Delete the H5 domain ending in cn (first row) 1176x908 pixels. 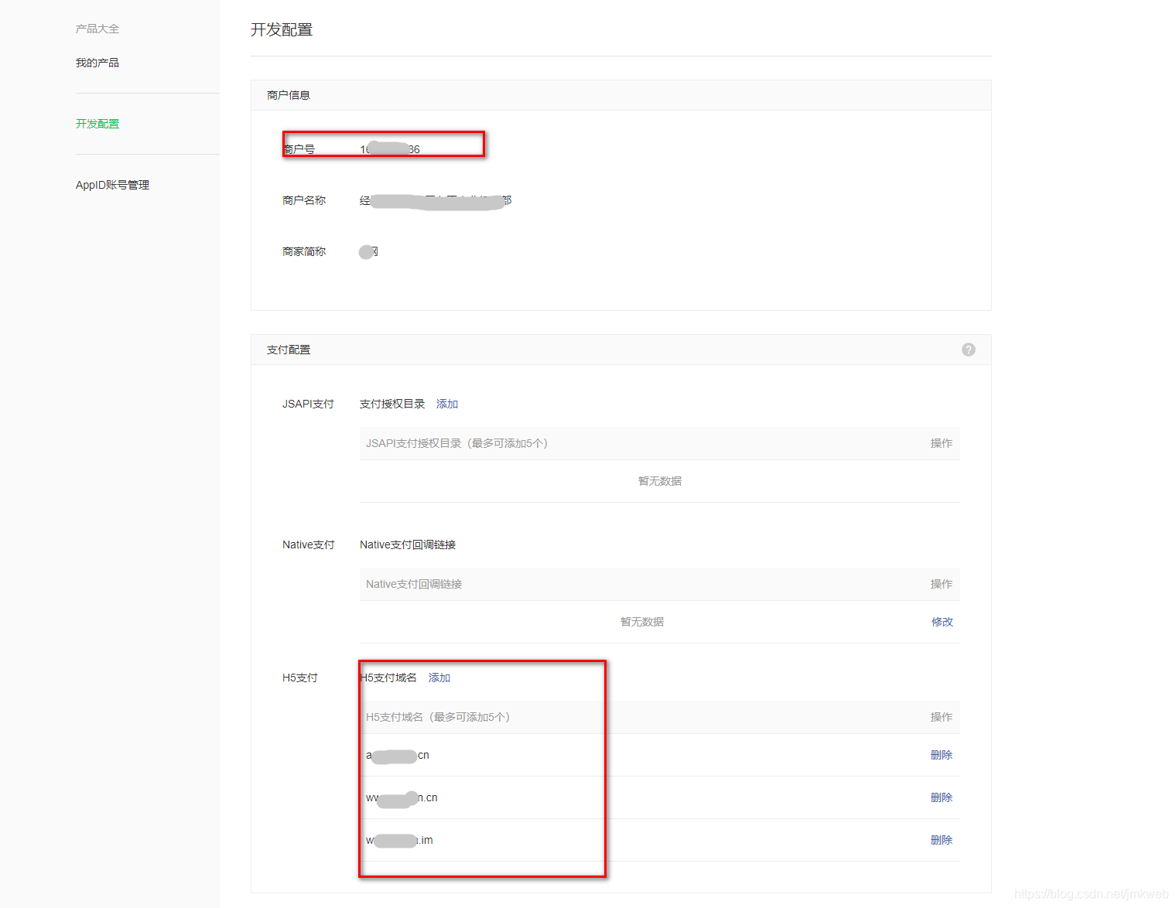tap(942, 755)
